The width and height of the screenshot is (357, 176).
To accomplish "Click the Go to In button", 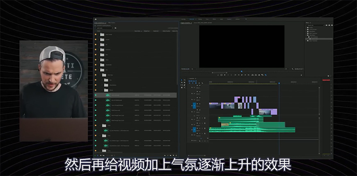I will (x=236, y=75).
